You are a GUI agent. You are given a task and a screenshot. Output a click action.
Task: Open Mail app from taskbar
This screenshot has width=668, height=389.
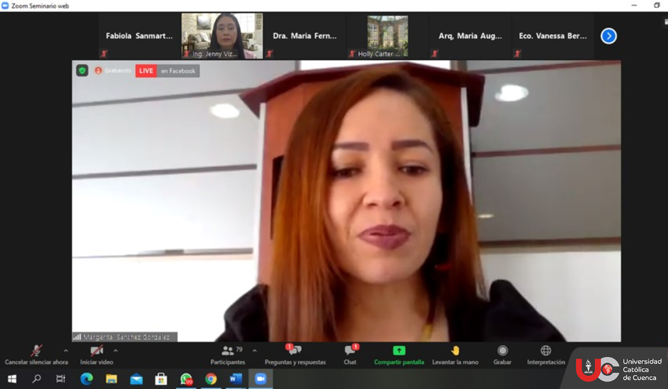point(136,379)
